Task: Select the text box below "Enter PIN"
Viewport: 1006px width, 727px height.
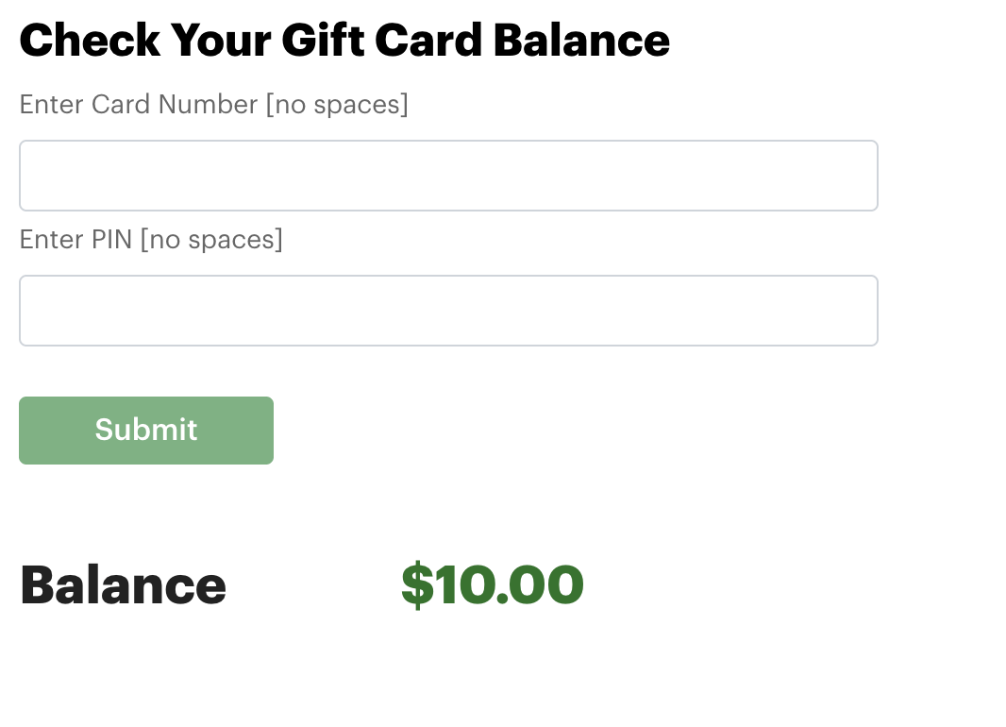Action: pos(448,311)
